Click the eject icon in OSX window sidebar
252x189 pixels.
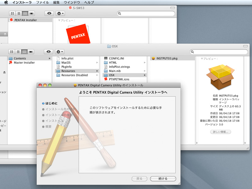[x=4, y=72]
